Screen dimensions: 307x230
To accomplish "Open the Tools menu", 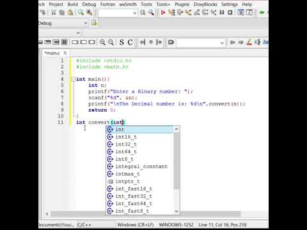I will coord(146,4).
